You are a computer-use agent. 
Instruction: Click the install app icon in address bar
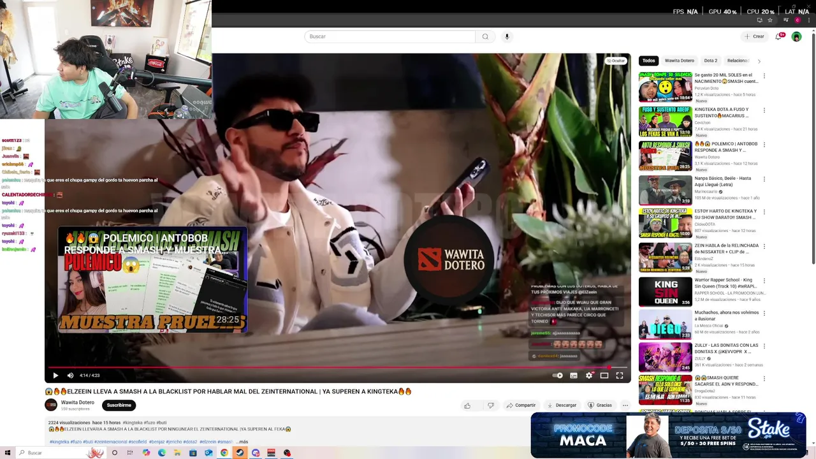[759, 20]
